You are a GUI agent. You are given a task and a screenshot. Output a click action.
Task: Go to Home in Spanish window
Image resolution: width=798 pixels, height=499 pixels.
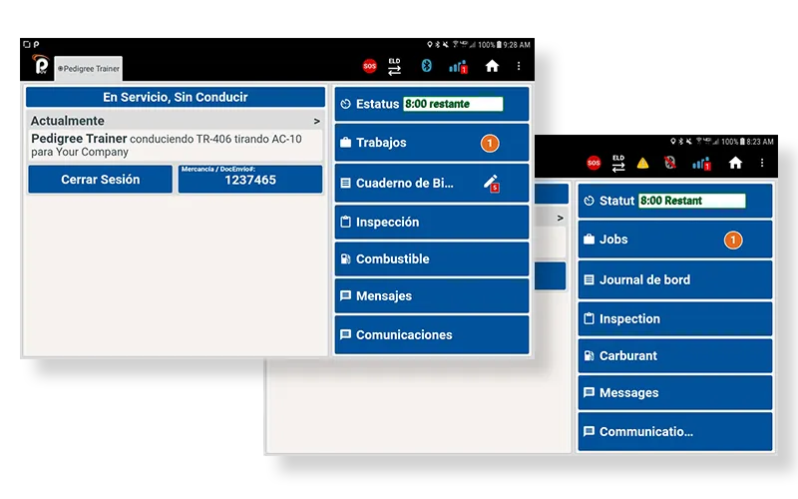pyautogui.click(x=492, y=66)
